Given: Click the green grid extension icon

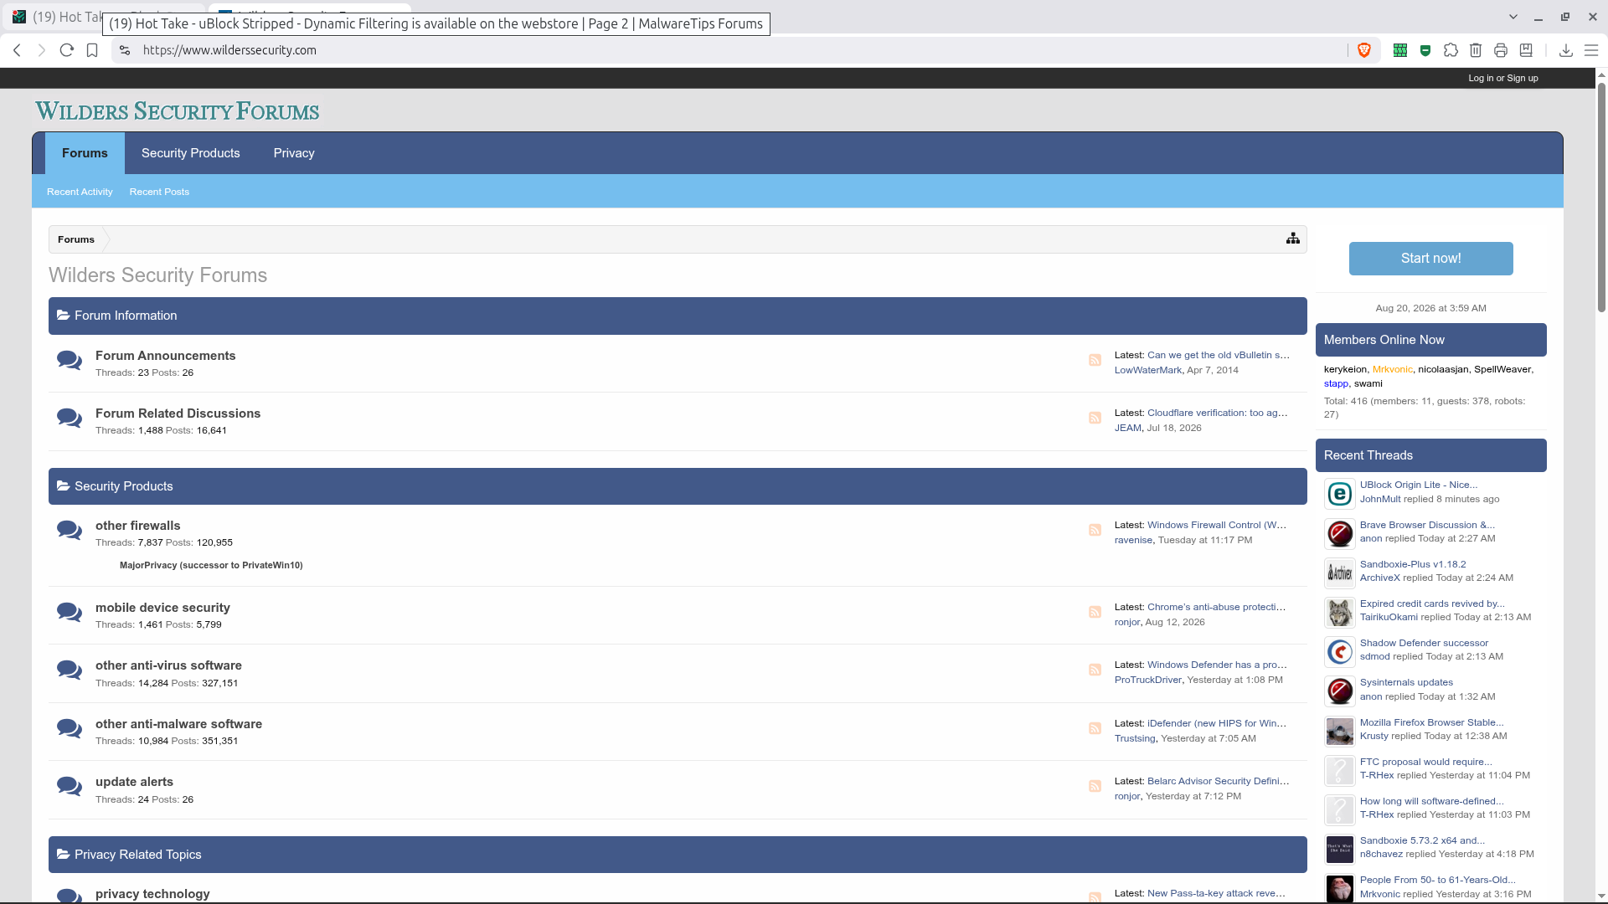Looking at the screenshot, I should (1399, 50).
